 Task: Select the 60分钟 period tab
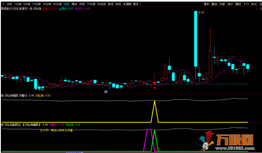[x=57, y=4]
